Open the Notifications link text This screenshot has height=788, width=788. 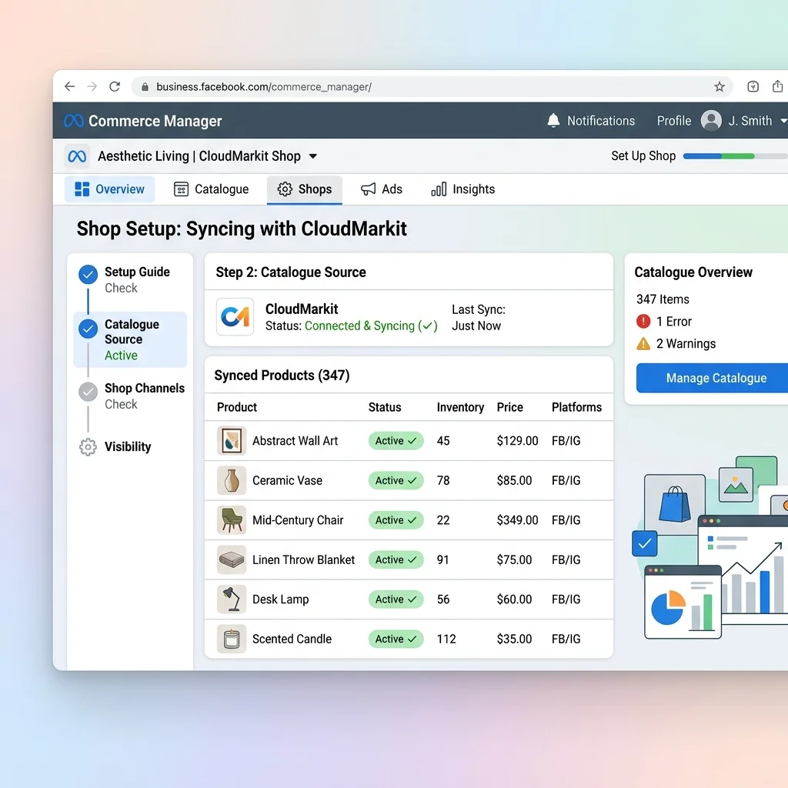601,121
